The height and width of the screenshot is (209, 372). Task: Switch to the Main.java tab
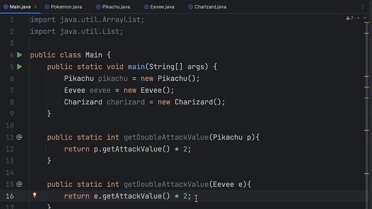pyautogui.click(x=20, y=7)
